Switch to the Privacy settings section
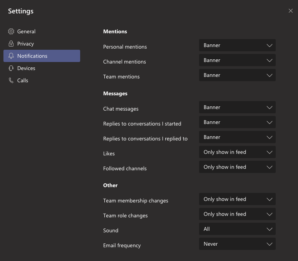The width and height of the screenshot is (298, 261). coord(42,44)
